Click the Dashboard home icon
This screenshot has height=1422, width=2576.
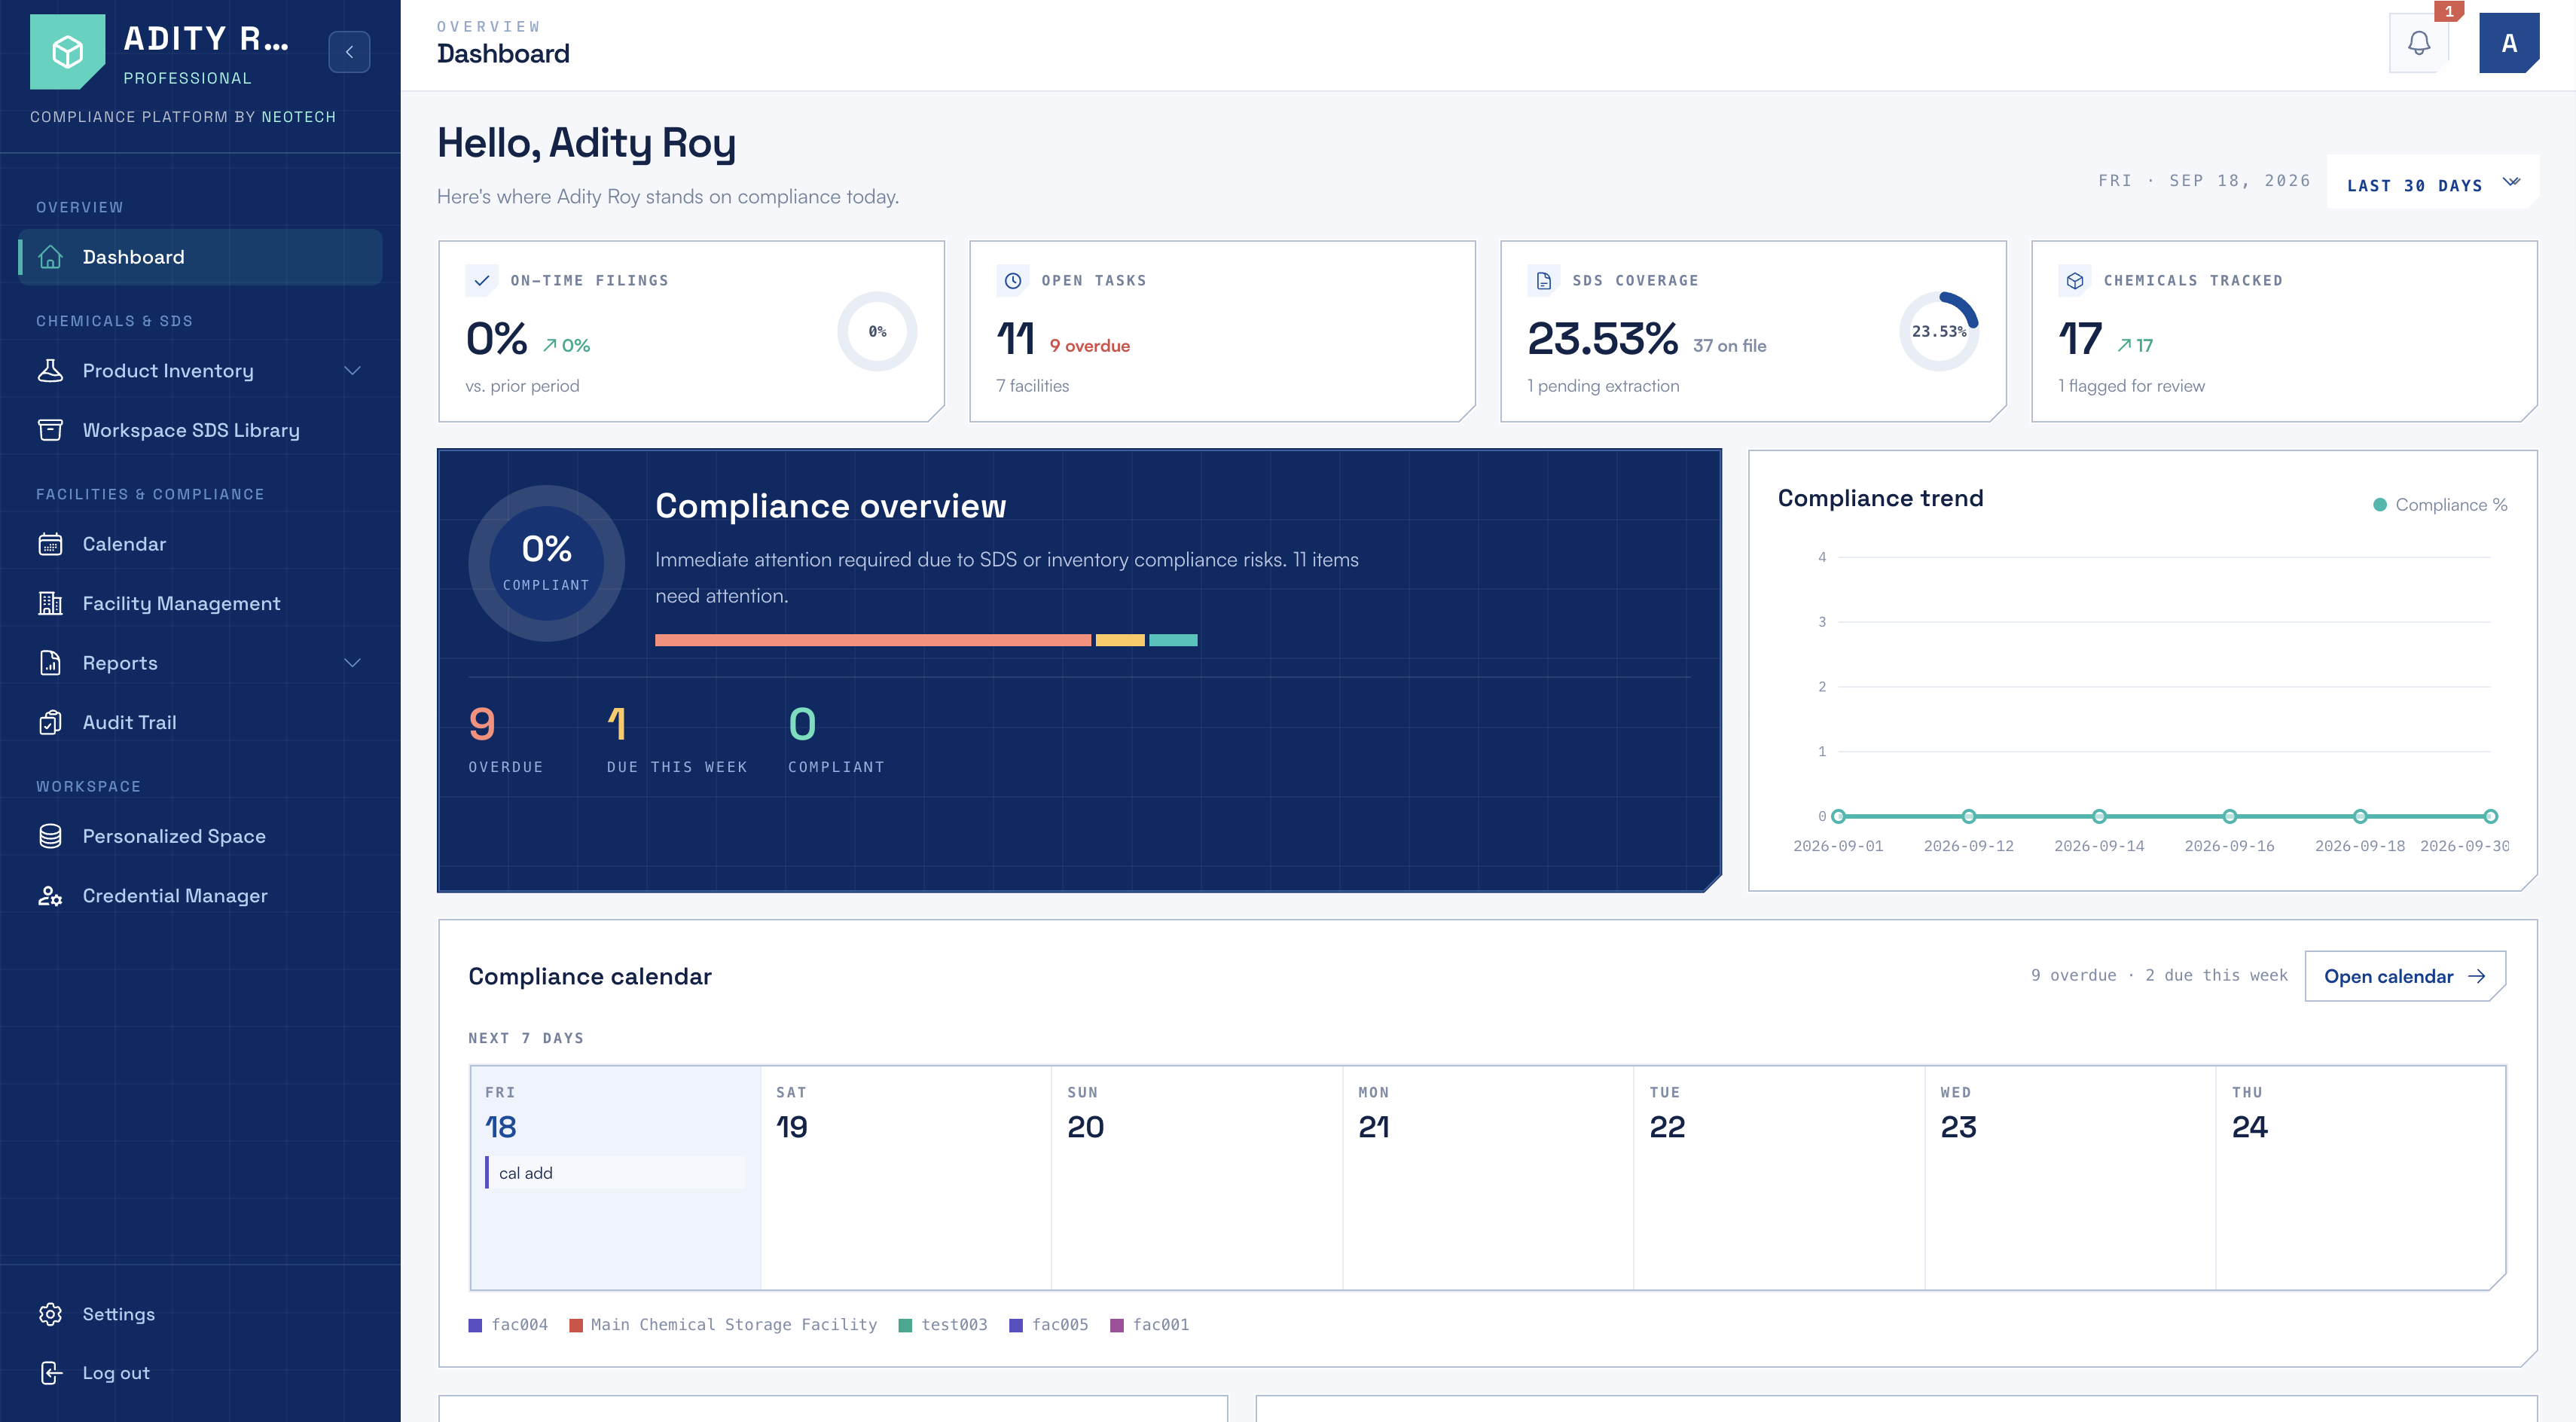[x=50, y=257]
